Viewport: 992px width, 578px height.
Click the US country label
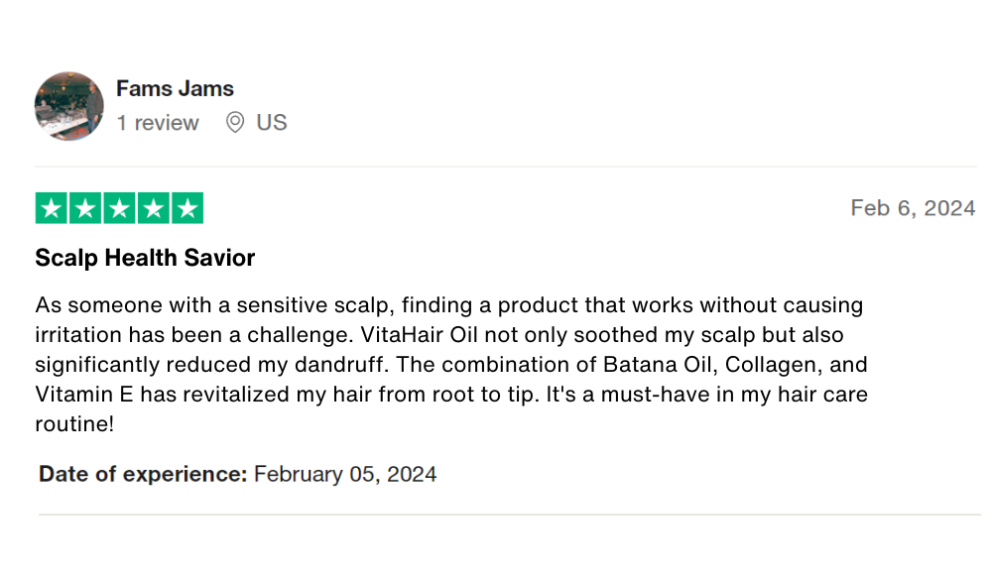coord(272,123)
